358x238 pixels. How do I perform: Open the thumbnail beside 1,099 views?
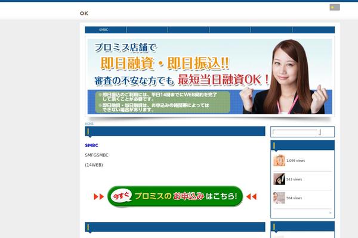279,160
